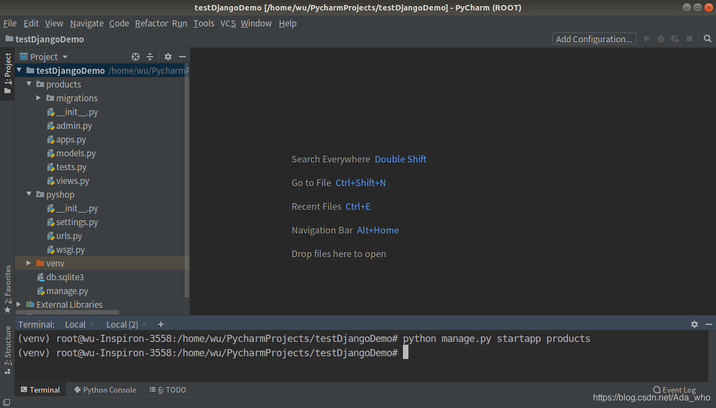This screenshot has height=408, width=716.
Task: Open the File menu
Action: 10,23
